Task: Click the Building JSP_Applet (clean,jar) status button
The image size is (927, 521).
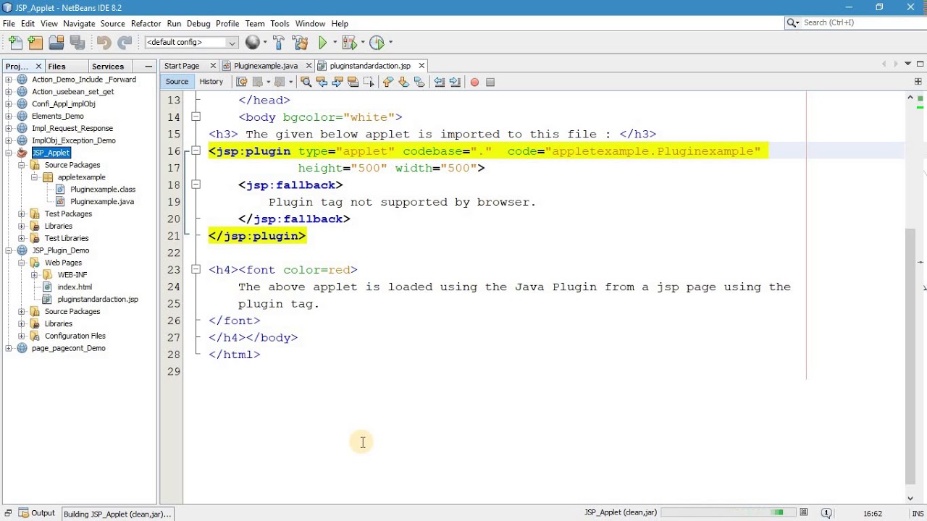Action: tap(117, 514)
